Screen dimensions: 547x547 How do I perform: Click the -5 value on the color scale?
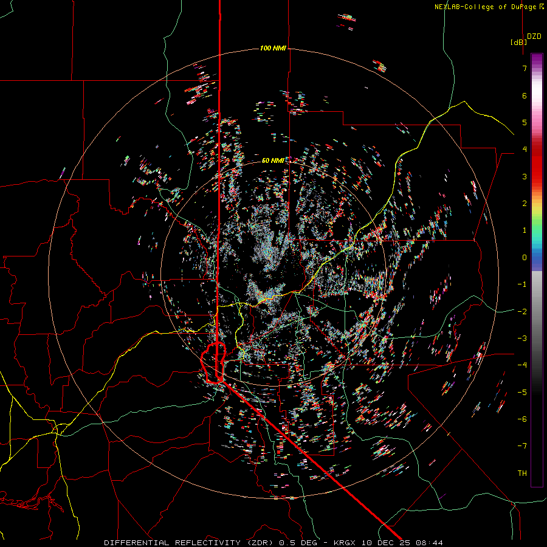[x=522, y=393]
